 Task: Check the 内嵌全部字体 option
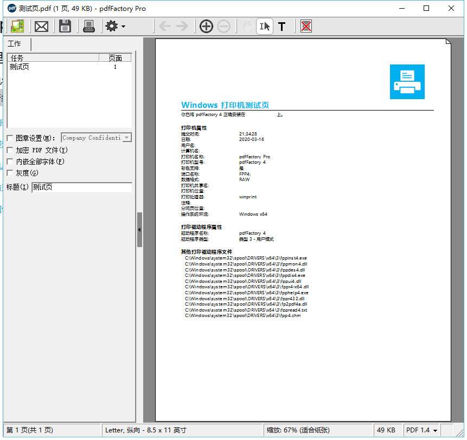10,161
